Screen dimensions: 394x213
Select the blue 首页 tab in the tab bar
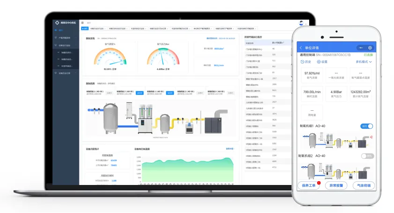(85, 28)
